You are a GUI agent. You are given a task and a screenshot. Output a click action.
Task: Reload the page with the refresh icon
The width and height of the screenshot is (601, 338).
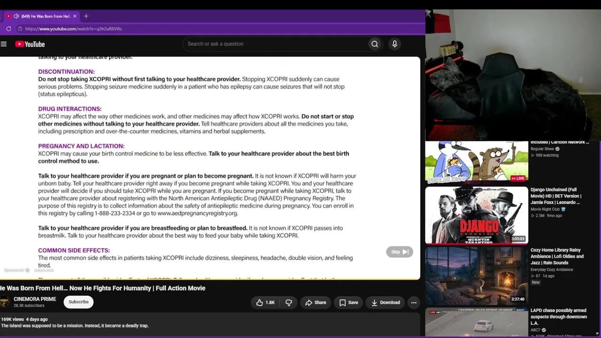(x=8, y=29)
